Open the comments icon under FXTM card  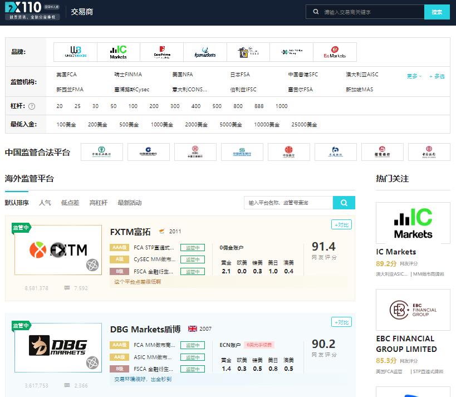click(67, 288)
